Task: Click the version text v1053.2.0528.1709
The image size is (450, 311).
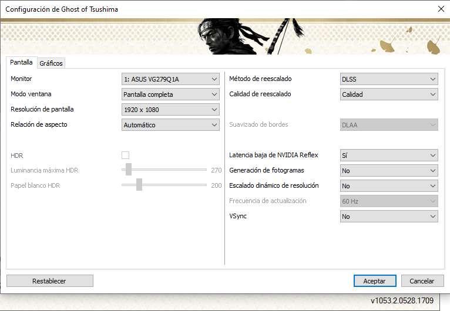Action: (402, 300)
